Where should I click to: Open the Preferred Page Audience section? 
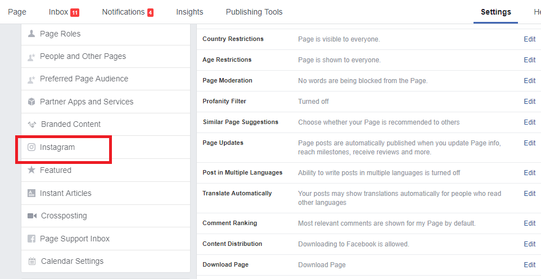pyautogui.click(x=106, y=79)
